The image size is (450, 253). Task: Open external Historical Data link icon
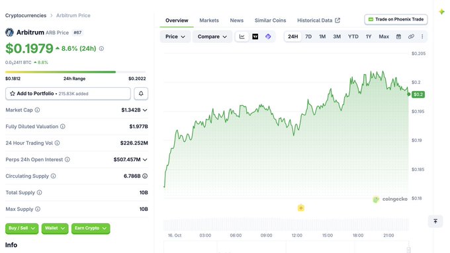pyautogui.click(x=337, y=20)
